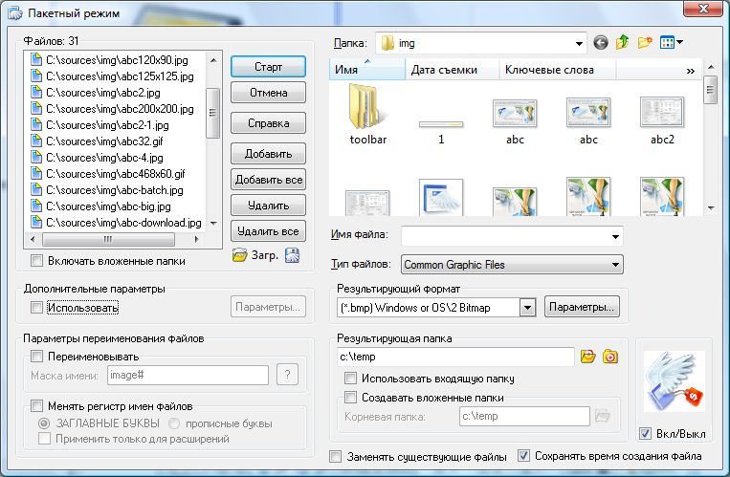
Task: Check Использовать additional parameters box
Action: pyautogui.click(x=36, y=307)
